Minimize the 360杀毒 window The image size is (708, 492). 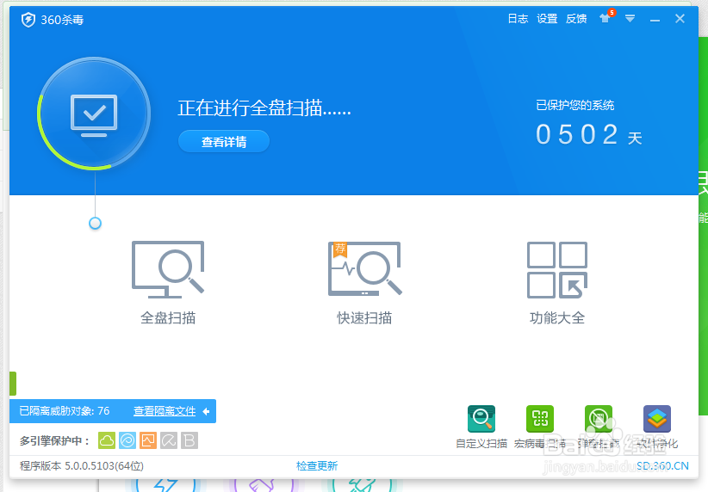pyautogui.click(x=655, y=21)
